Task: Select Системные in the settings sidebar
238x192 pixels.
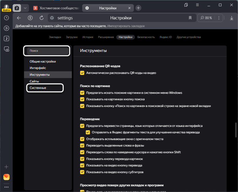Action: 38,88
